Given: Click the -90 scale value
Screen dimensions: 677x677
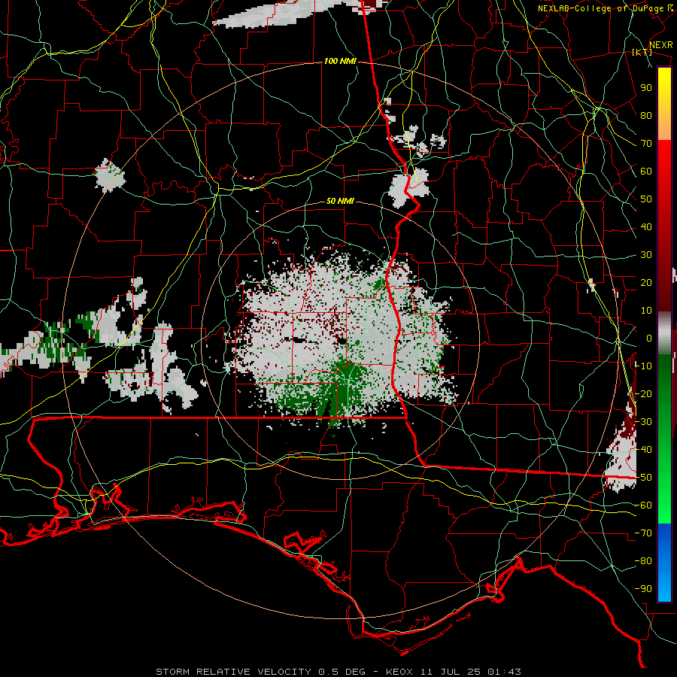Looking at the screenshot, I should [x=643, y=589].
